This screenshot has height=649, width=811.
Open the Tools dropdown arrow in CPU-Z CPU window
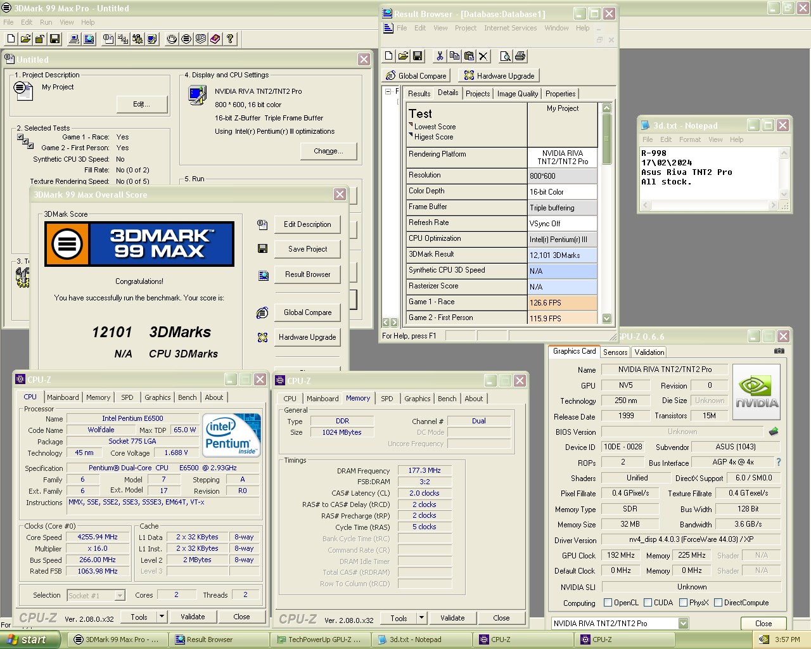click(162, 617)
